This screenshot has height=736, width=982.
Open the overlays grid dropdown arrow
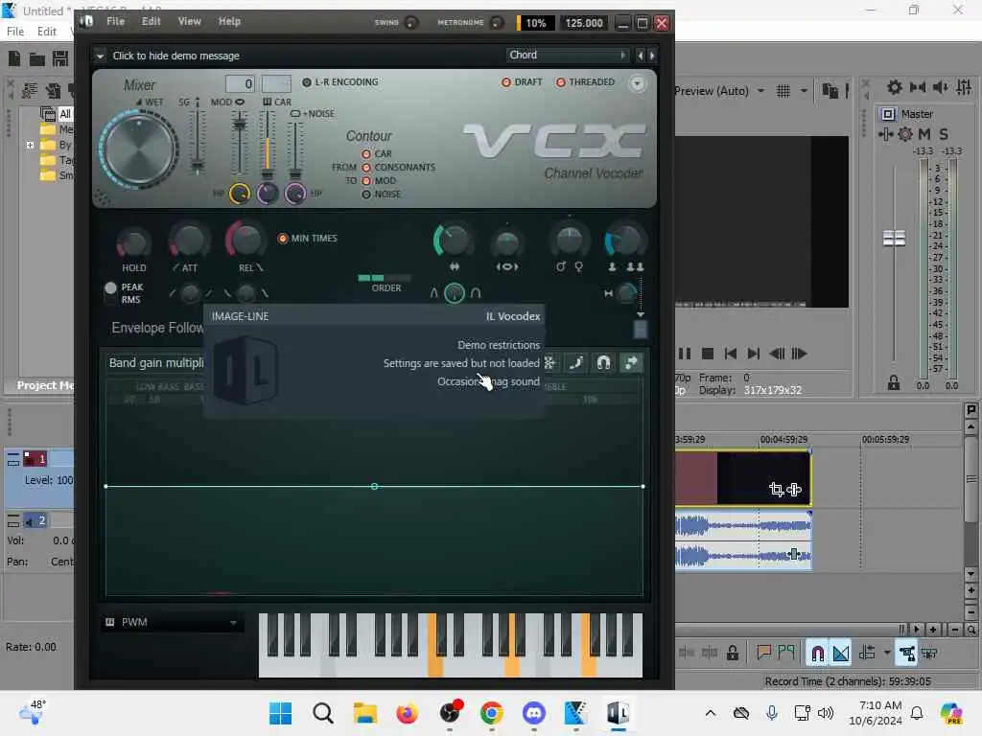point(805,91)
